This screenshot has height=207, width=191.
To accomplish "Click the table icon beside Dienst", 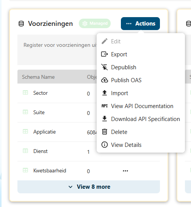I will tap(25, 151).
